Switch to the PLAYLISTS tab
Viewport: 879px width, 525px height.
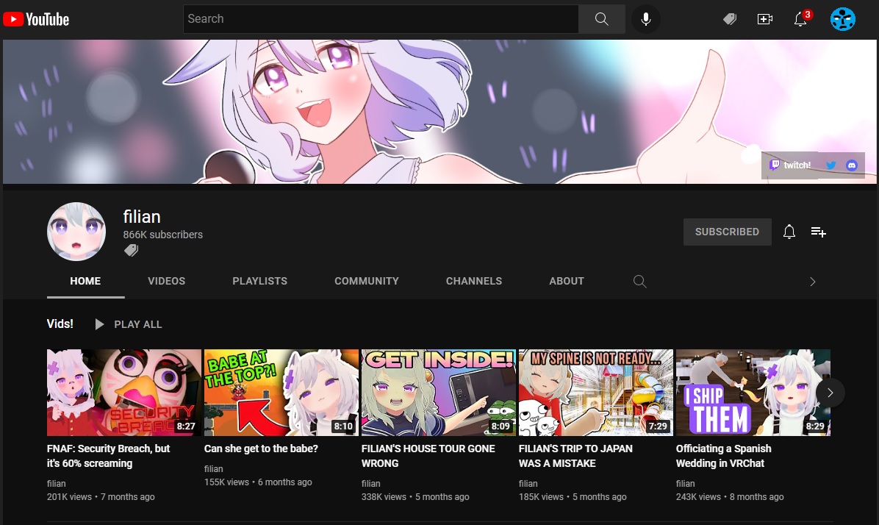click(x=259, y=281)
